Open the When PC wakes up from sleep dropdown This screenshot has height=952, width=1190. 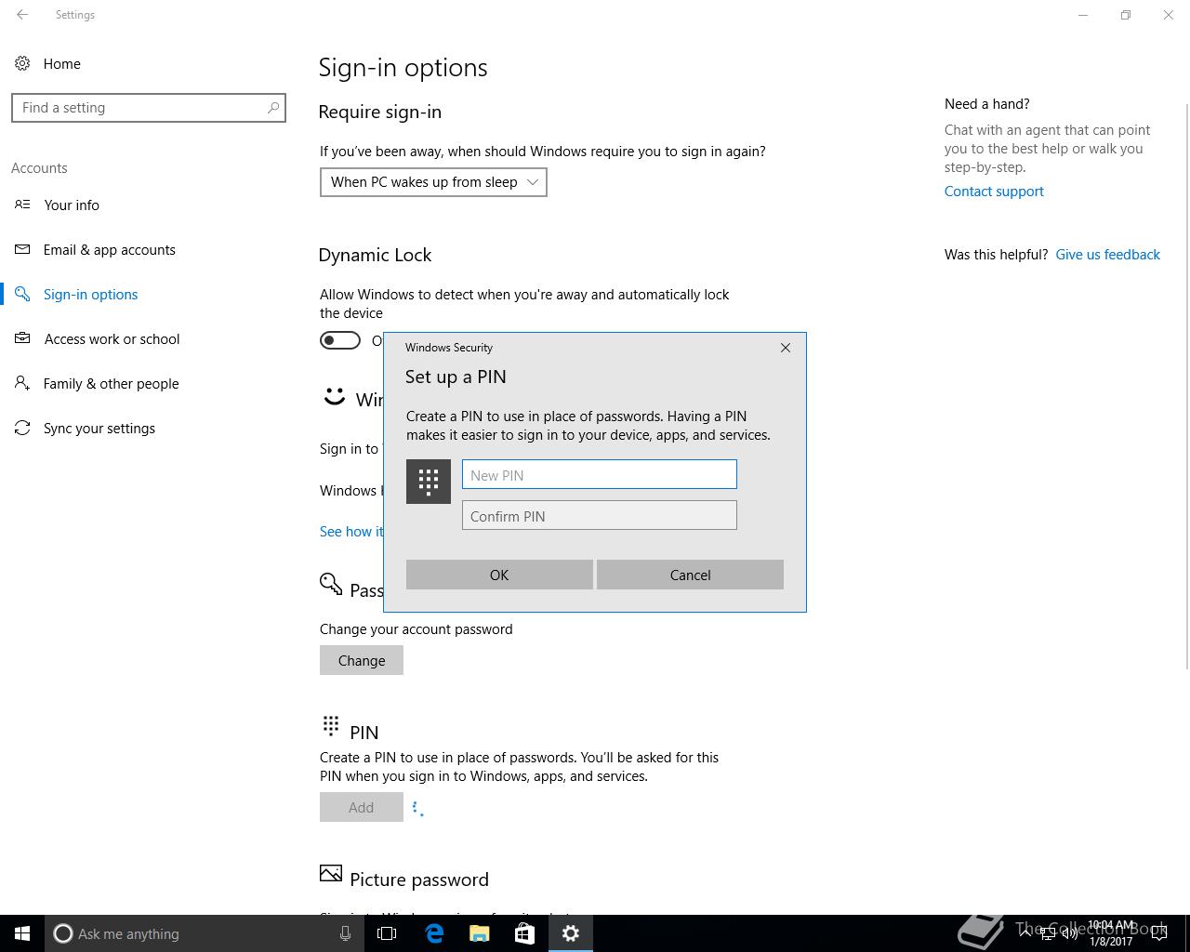(433, 182)
